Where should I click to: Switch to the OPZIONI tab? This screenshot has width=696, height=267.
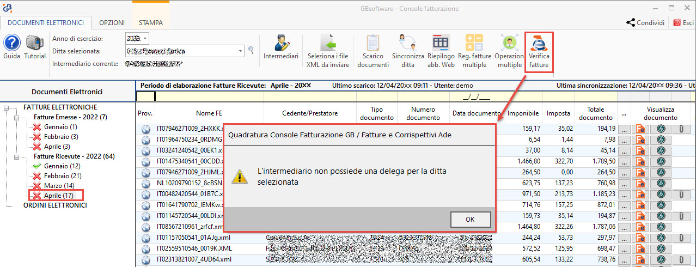(x=112, y=23)
